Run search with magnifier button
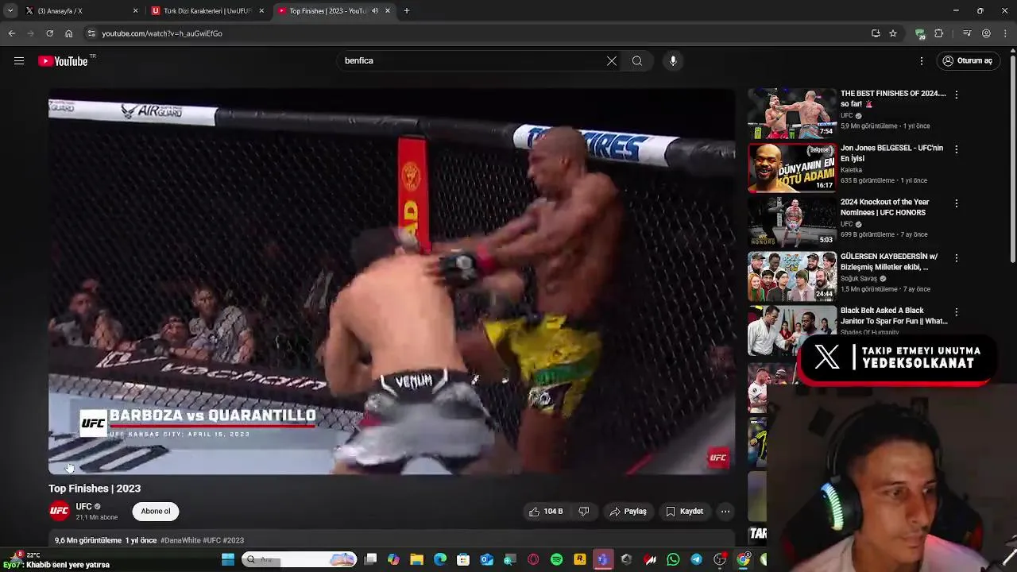Viewport: 1017px width, 572px height. 637,60
